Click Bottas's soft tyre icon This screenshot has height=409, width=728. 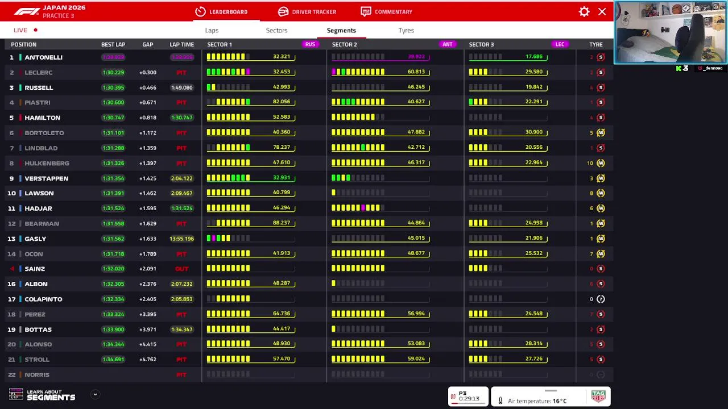click(601, 329)
